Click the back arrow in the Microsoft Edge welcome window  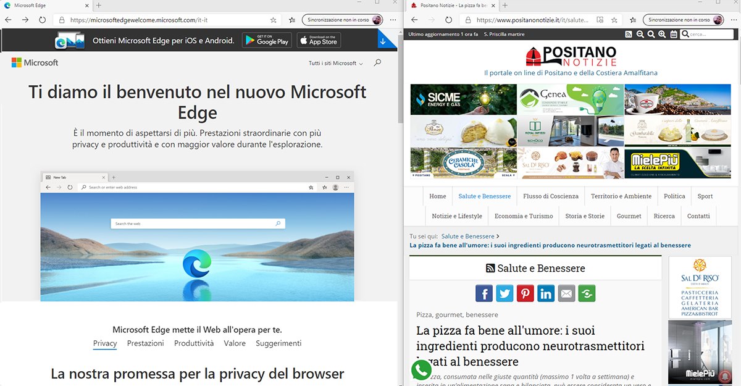click(9, 20)
